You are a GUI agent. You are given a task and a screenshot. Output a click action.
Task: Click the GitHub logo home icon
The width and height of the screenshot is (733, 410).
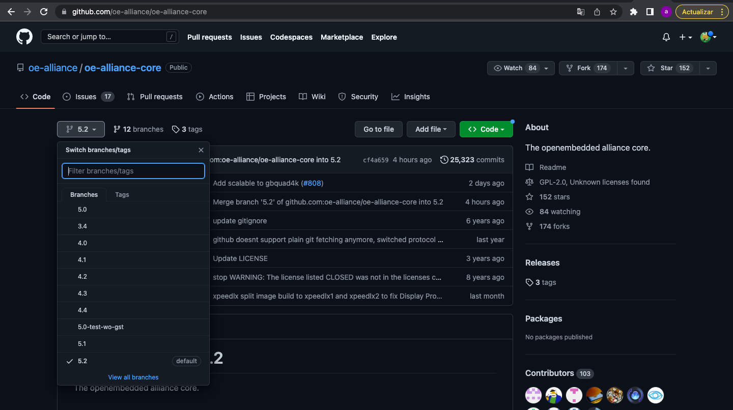pyautogui.click(x=24, y=37)
